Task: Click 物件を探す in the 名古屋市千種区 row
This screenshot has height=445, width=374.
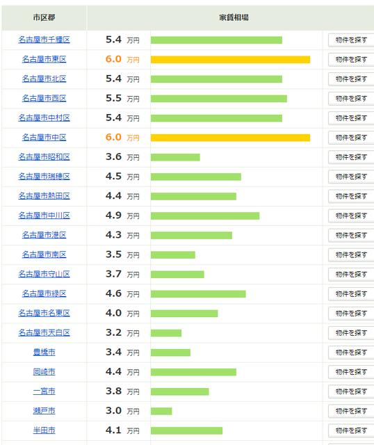Action: point(351,40)
